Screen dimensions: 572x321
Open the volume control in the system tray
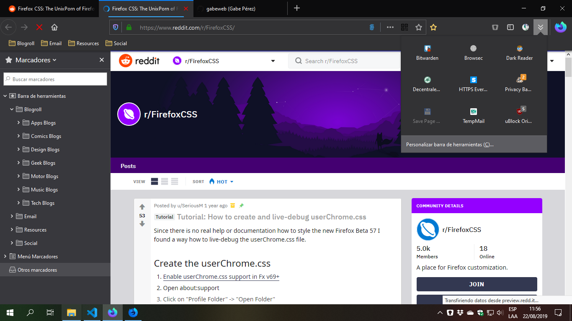(x=499, y=313)
